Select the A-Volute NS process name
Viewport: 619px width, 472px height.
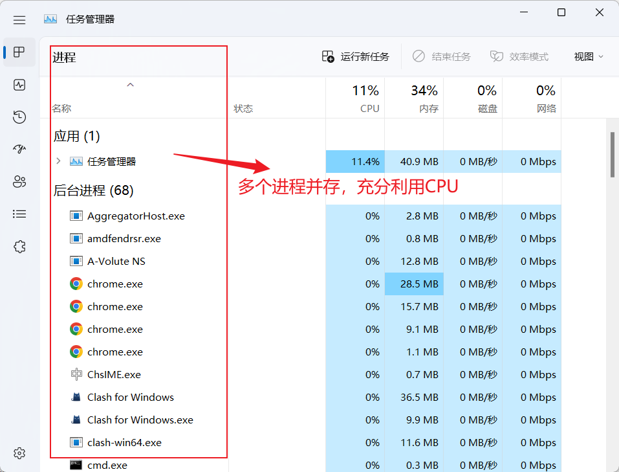[116, 261]
